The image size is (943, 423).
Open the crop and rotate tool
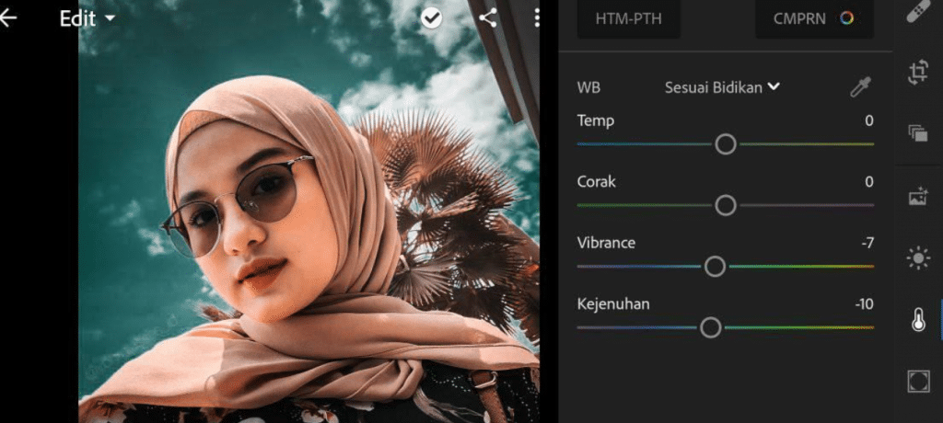[x=918, y=73]
